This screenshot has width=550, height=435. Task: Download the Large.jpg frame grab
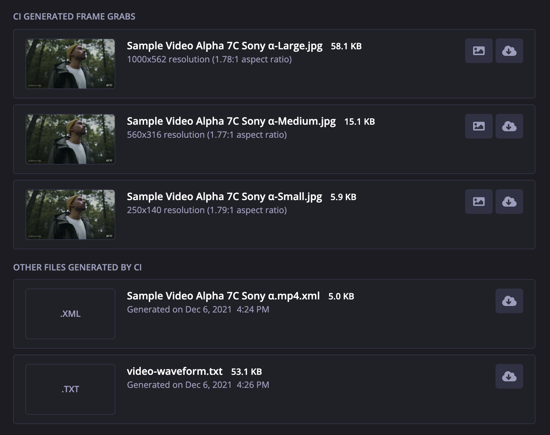[509, 51]
